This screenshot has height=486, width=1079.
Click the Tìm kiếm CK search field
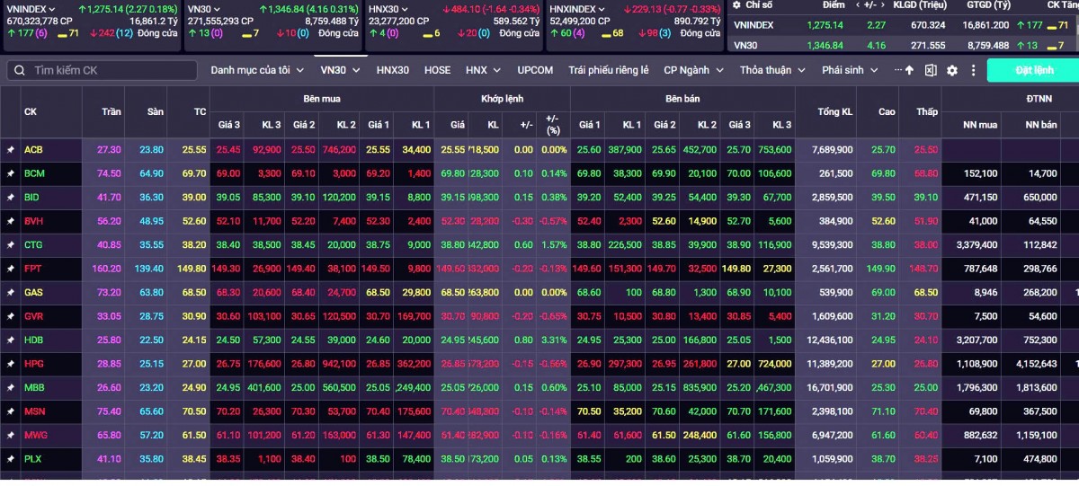(108, 70)
